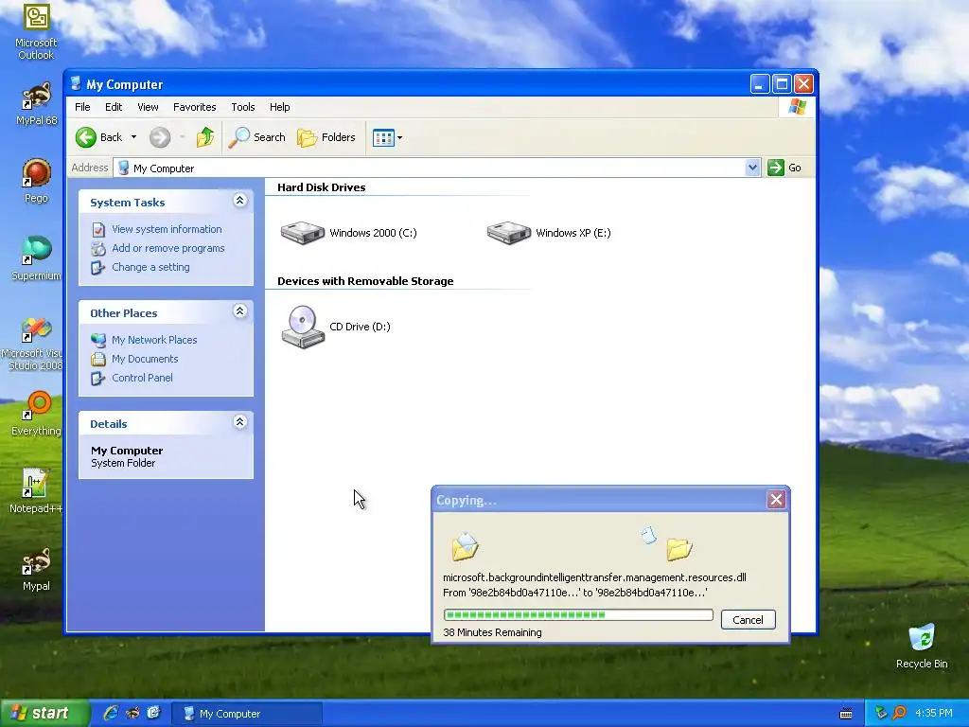This screenshot has height=727, width=969.
Task: Click the greyed-out Forward arrow button
Action: [x=160, y=137]
